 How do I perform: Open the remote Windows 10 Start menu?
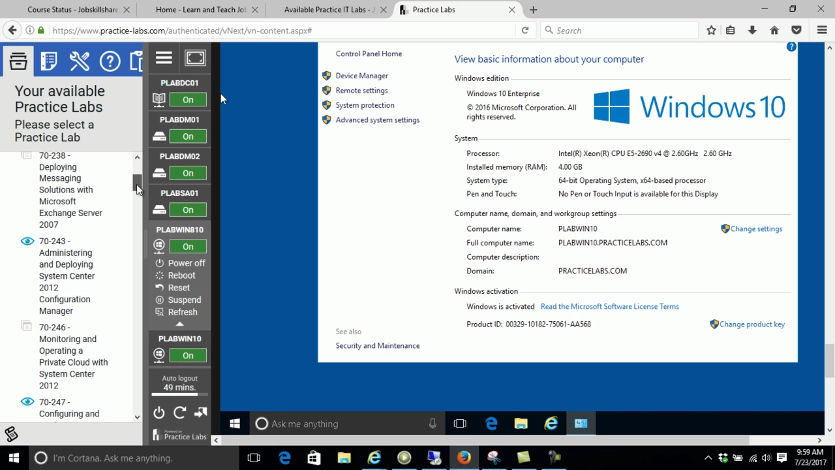[x=235, y=424]
